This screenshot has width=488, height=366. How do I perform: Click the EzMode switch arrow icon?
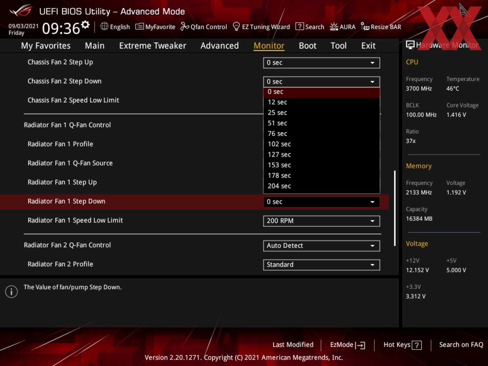[x=360, y=345]
